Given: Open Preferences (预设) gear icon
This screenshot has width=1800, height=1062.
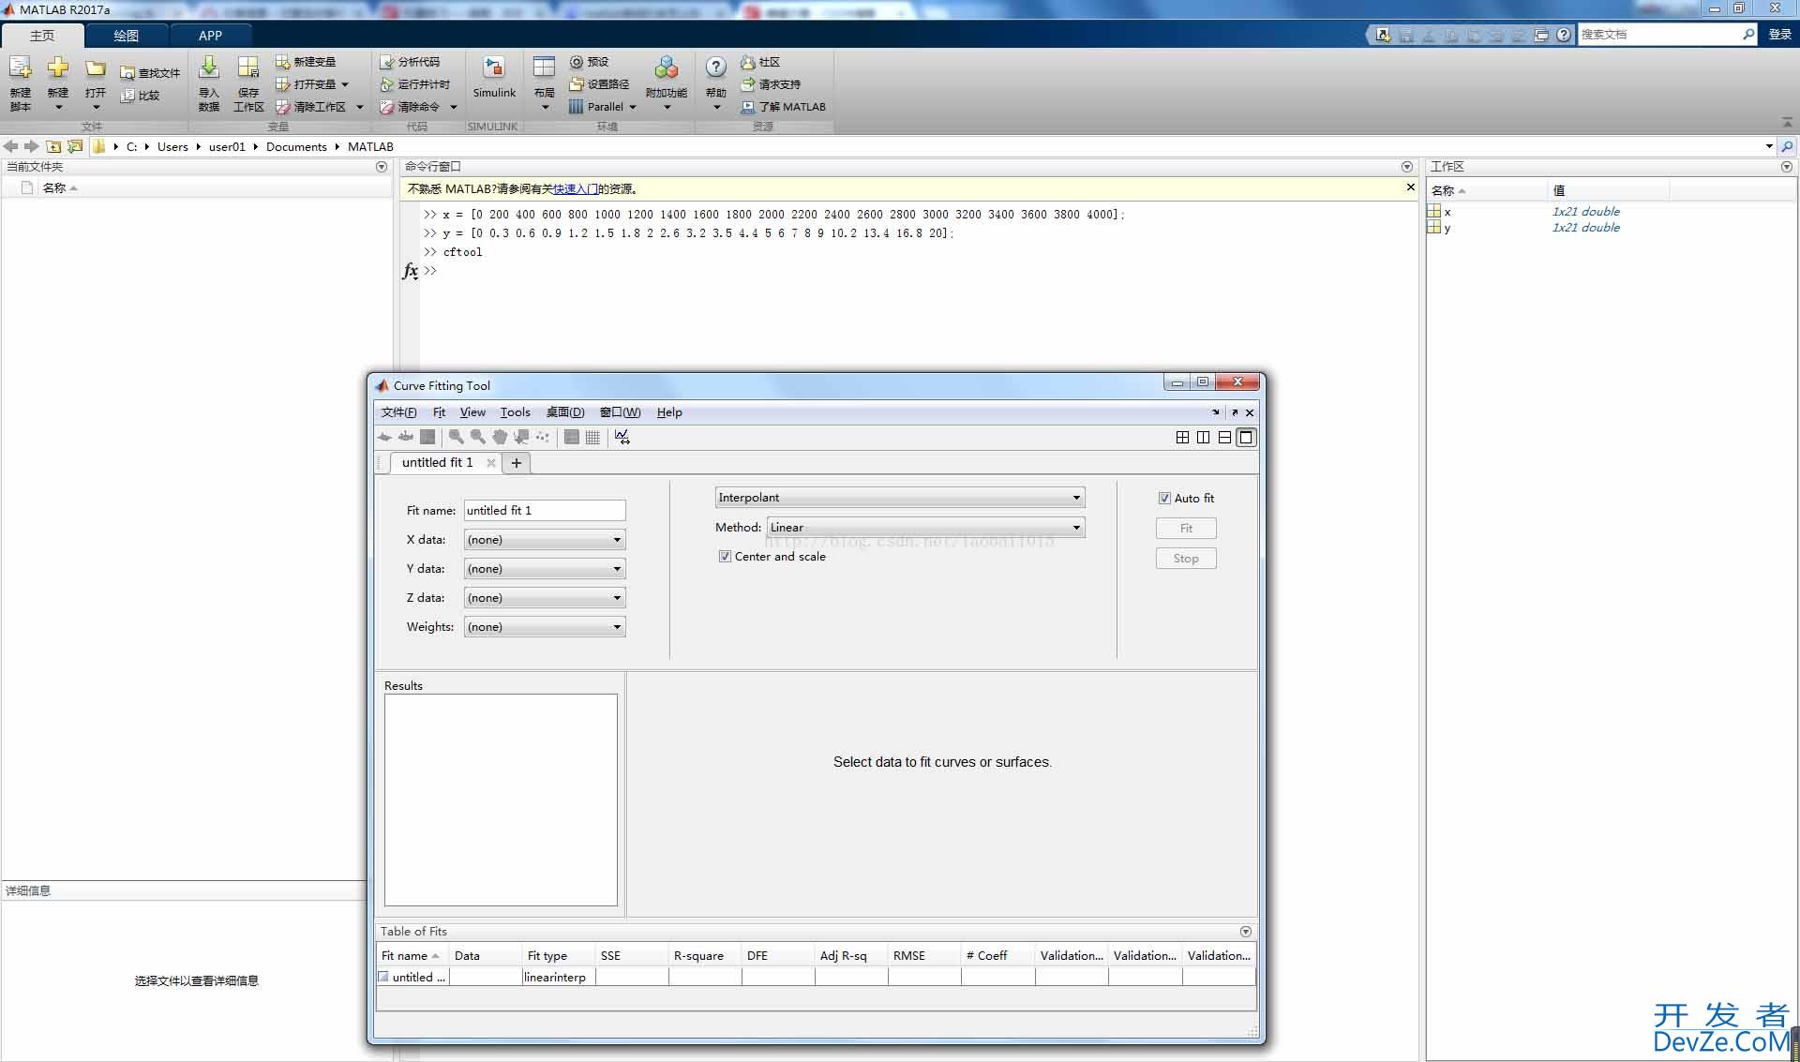Looking at the screenshot, I should point(577,62).
